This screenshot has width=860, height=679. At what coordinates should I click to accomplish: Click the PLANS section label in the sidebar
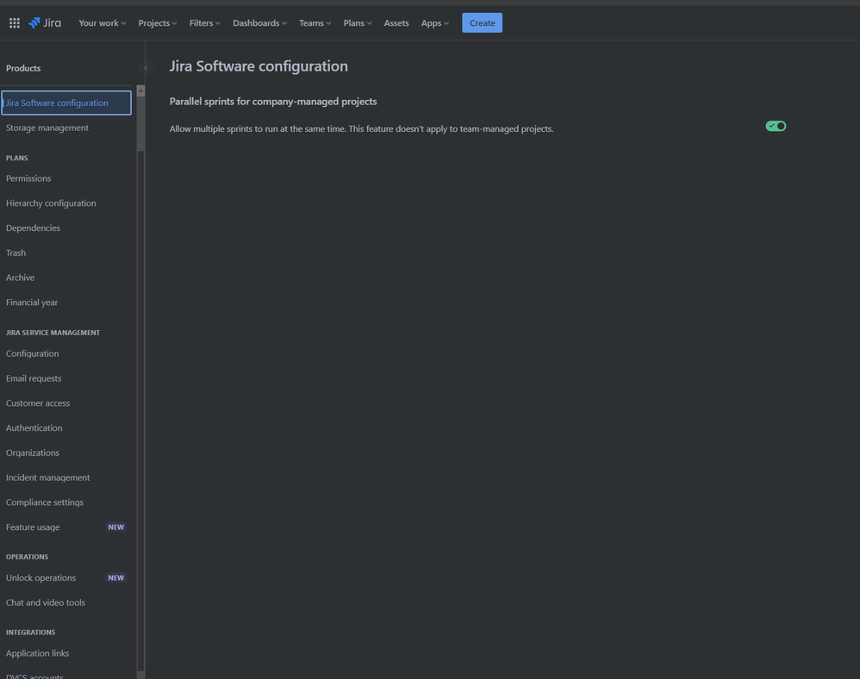[x=17, y=158]
